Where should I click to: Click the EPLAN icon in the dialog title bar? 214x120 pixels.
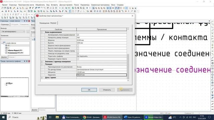pos(37,16)
